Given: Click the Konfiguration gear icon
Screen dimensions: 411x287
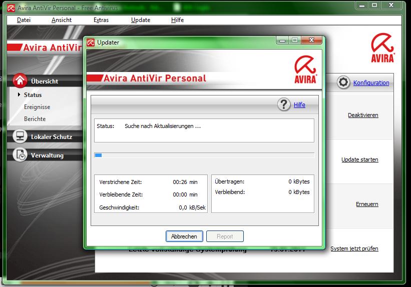Looking at the screenshot, I should (343, 82).
